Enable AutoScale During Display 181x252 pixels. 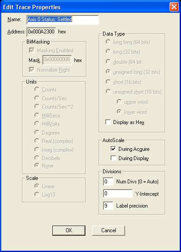tap(114, 158)
